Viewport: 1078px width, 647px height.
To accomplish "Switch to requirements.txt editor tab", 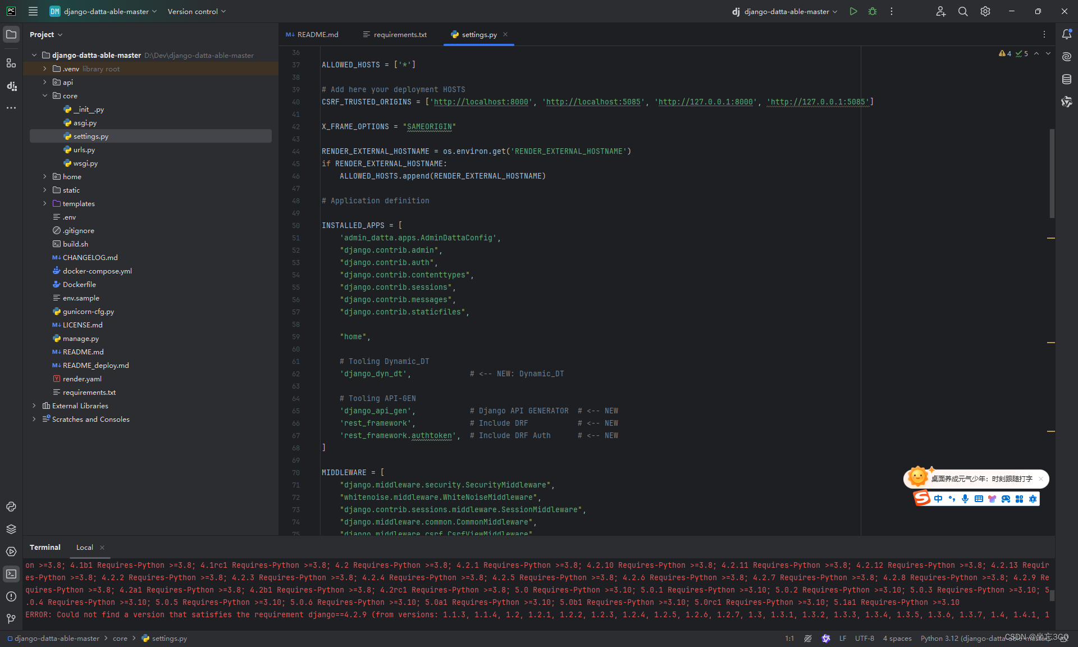I will point(395,34).
